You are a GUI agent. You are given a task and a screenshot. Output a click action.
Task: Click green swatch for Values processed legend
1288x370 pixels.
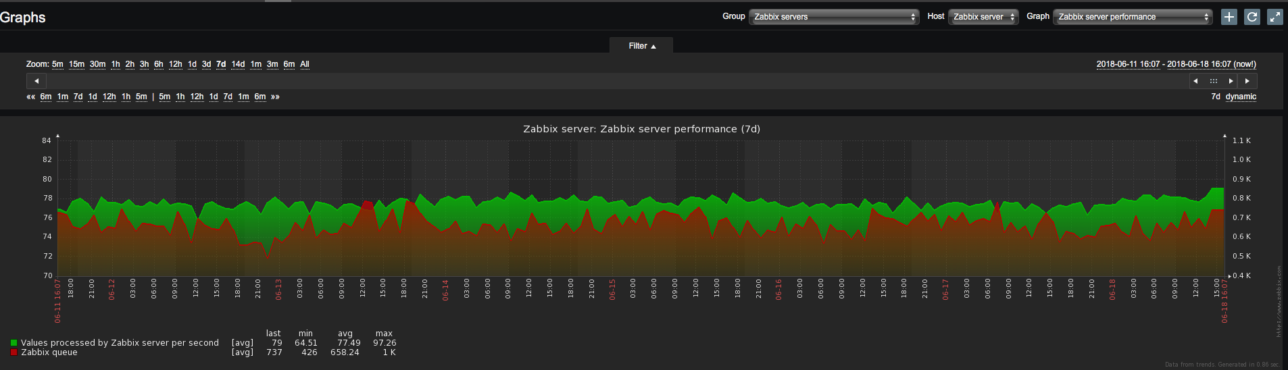pyautogui.click(x=14, y=343)
